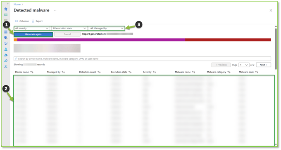Open the Groups icon in sidebar

[6, 55]
